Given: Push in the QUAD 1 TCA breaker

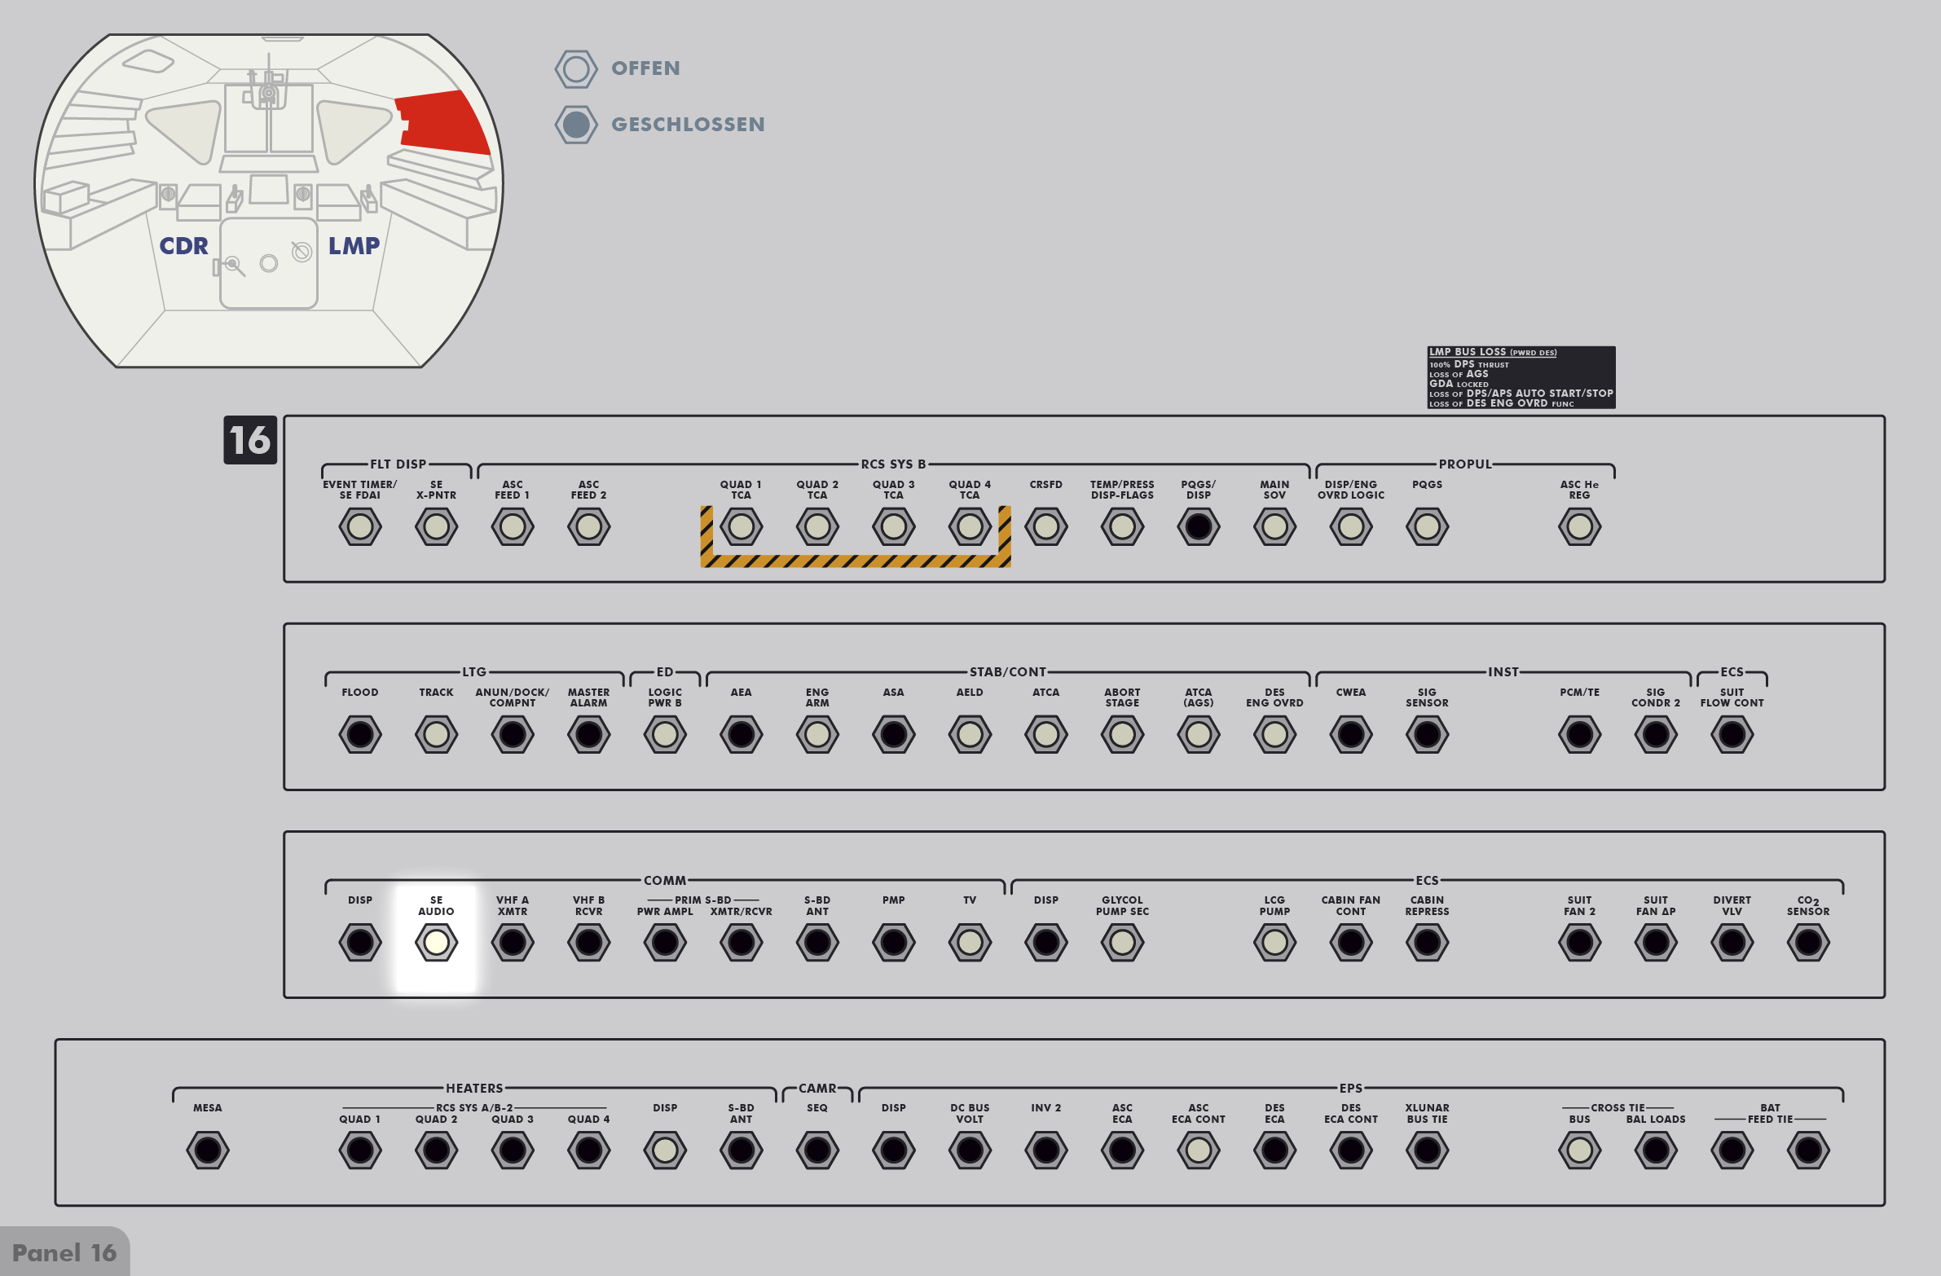Looking at the screenshot, I should 741,526.
